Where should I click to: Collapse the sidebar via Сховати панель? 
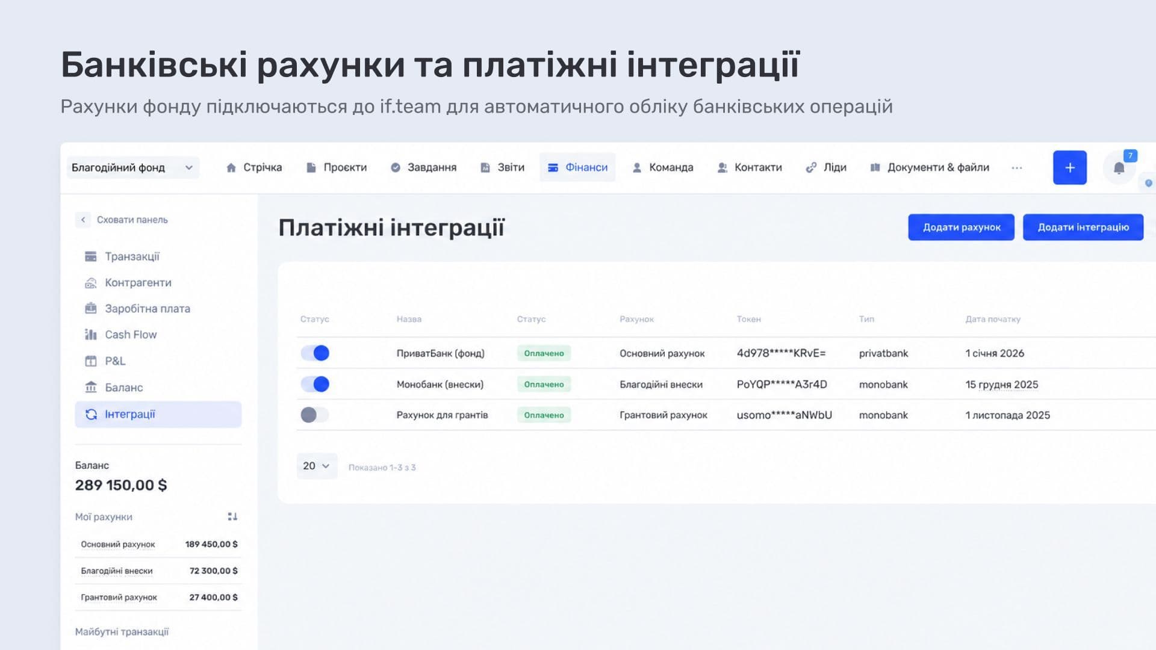(x=122, y=220)
